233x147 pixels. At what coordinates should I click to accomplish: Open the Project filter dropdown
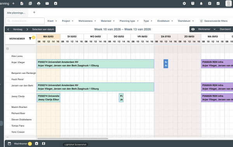coord(68,21)
